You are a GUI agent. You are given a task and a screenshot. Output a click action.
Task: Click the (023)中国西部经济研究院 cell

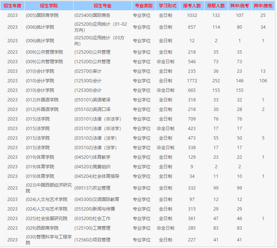(49, 188)
